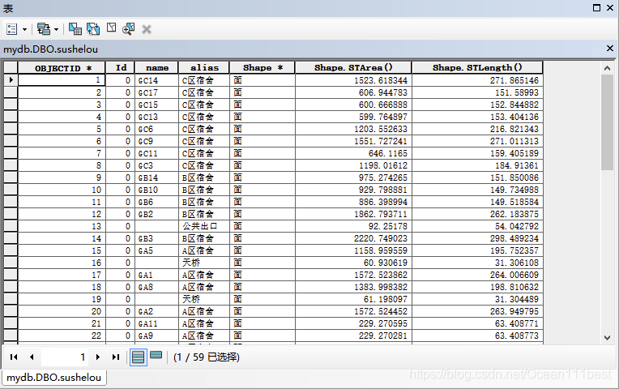619x389 pixels.
Task: Open the Table Options menu icon
Action: point(12,29)
